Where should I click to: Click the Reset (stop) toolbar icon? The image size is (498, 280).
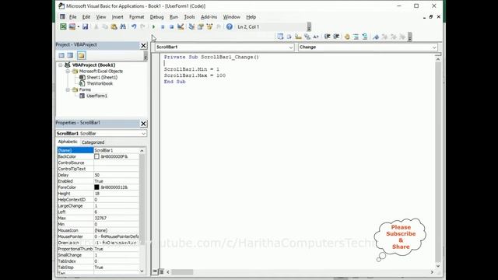click(x=171, y=26)
